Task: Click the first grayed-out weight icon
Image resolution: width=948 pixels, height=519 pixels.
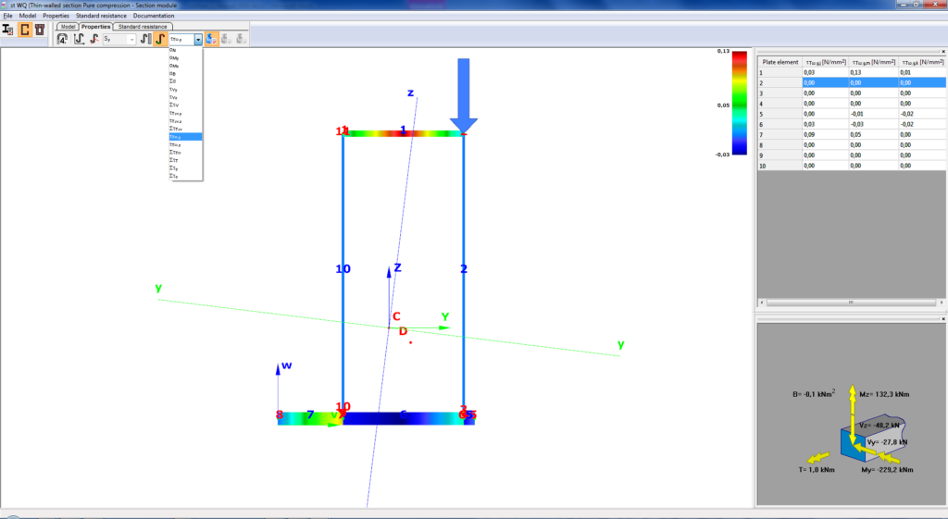Action: [x=226, y=39]
